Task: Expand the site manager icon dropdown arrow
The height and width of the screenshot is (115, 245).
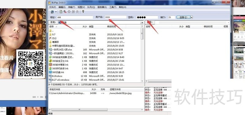Action: (56, 12)
